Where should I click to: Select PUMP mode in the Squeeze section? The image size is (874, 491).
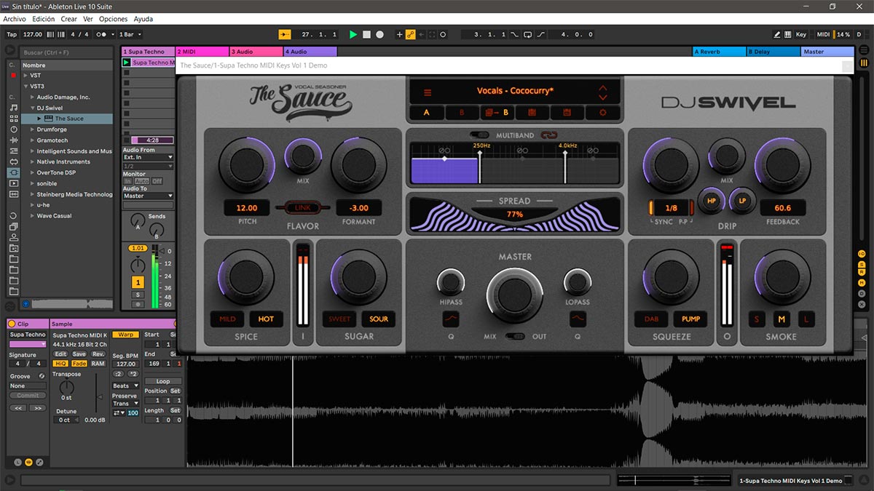[690, 319]
